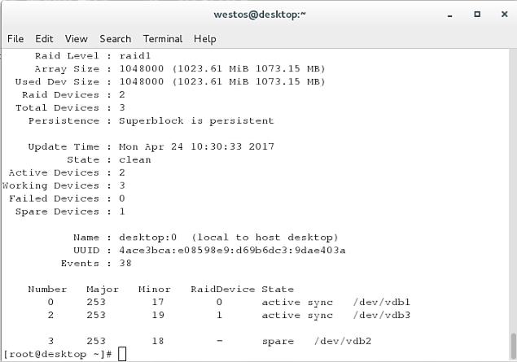
Task: Open the View menu
Action: [x=77, y=39]
